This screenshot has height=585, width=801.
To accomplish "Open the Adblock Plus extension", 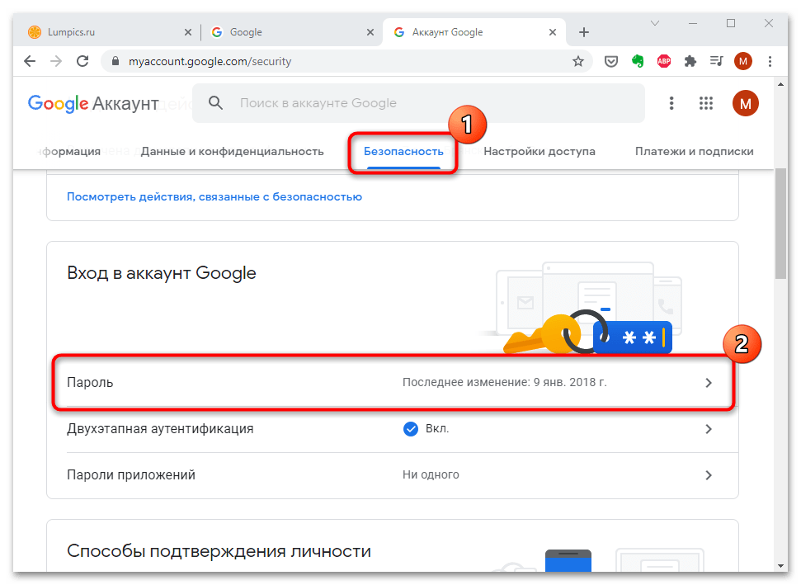I will 663,61.
